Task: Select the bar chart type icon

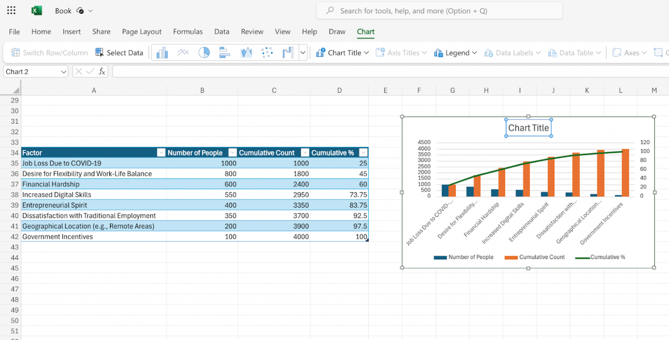Action: [x=225, y=53]
